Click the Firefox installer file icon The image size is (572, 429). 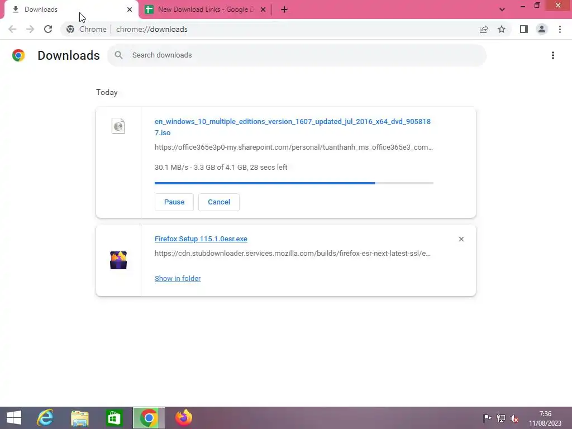click(x=118, y=260)
